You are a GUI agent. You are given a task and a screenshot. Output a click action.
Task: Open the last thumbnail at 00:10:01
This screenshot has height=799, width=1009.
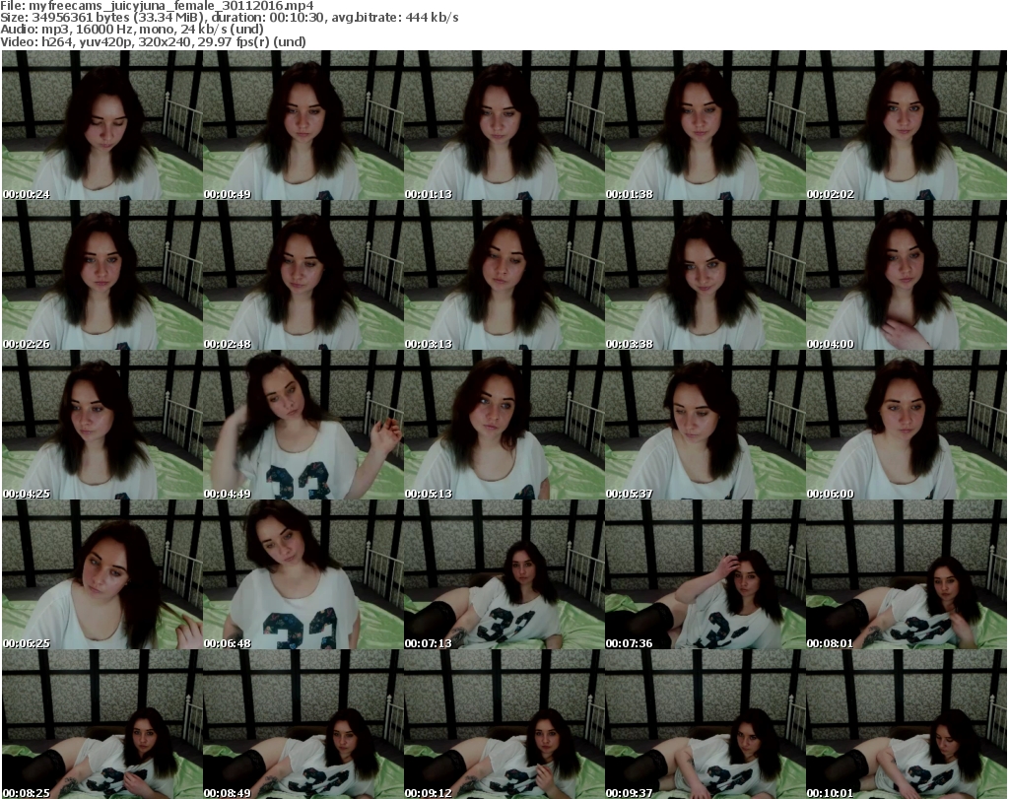(906, 724)
